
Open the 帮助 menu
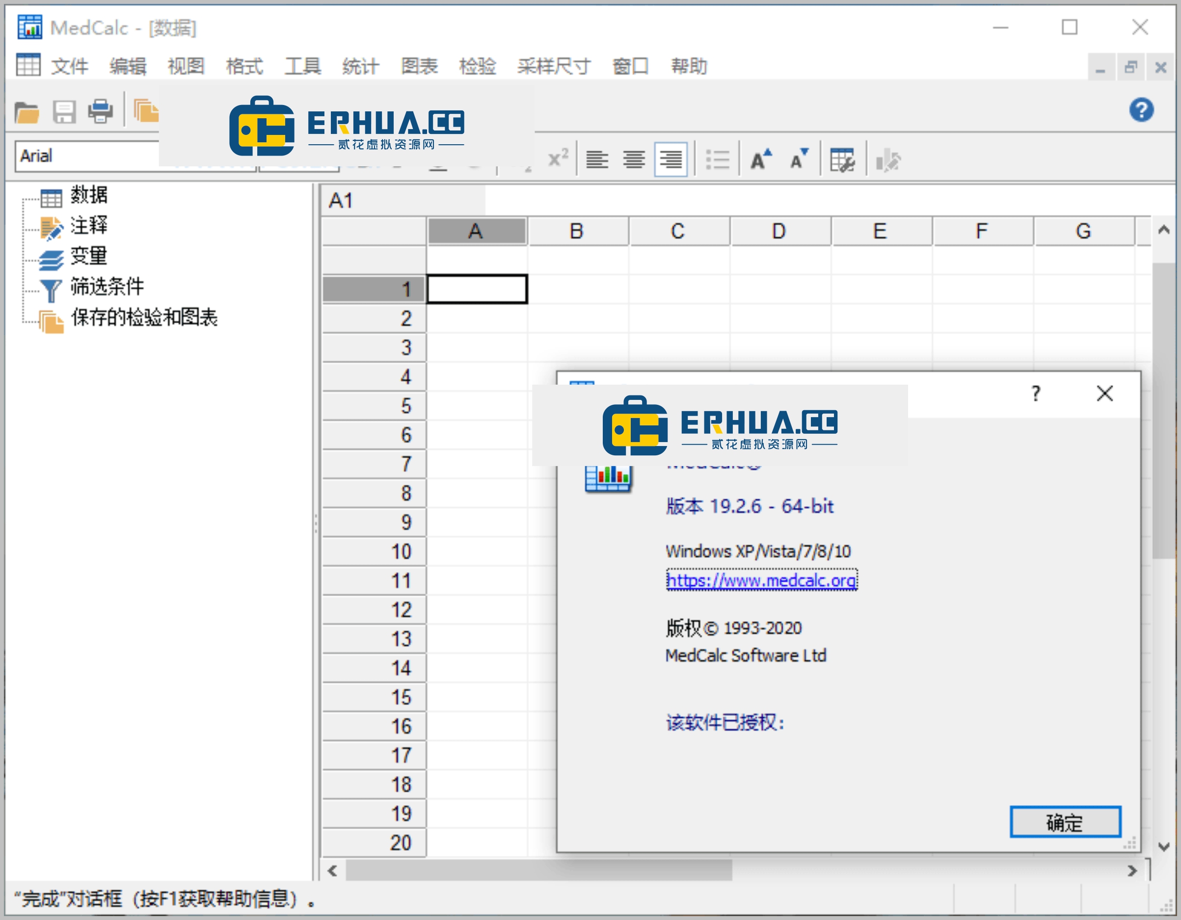pos(689,67)
